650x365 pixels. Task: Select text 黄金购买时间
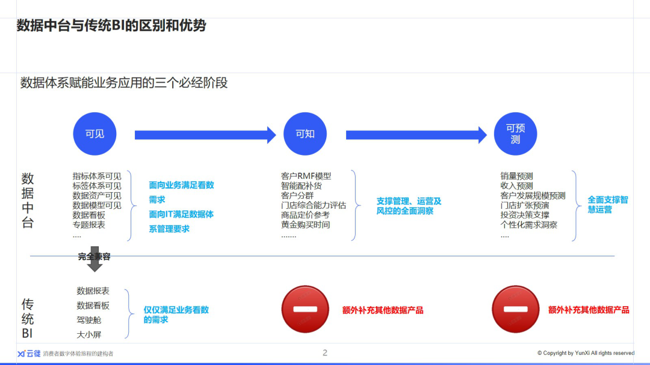(x=306, y=225)
